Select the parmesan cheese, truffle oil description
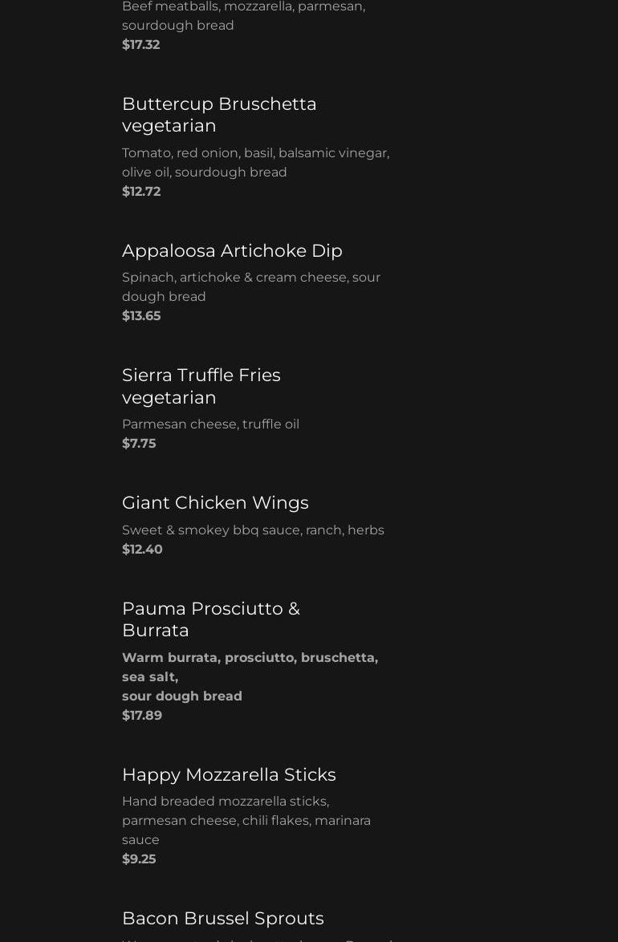Screen dimensions: 618x942 (210, 424)
